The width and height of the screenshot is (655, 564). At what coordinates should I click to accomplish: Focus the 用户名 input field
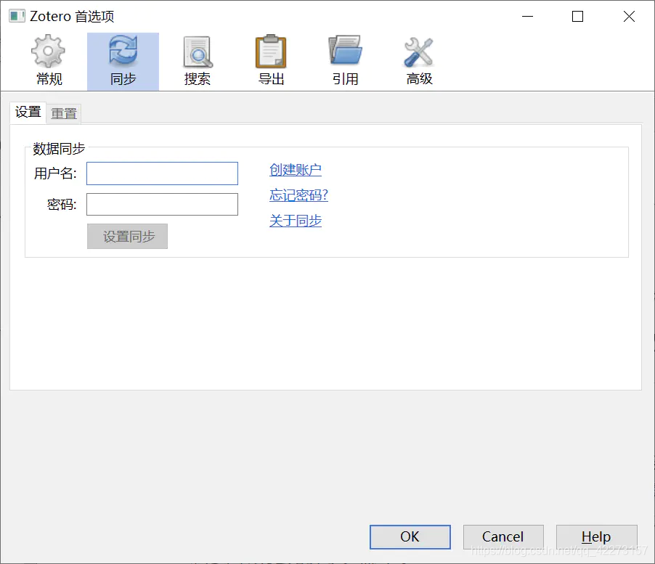click(162, 173)
